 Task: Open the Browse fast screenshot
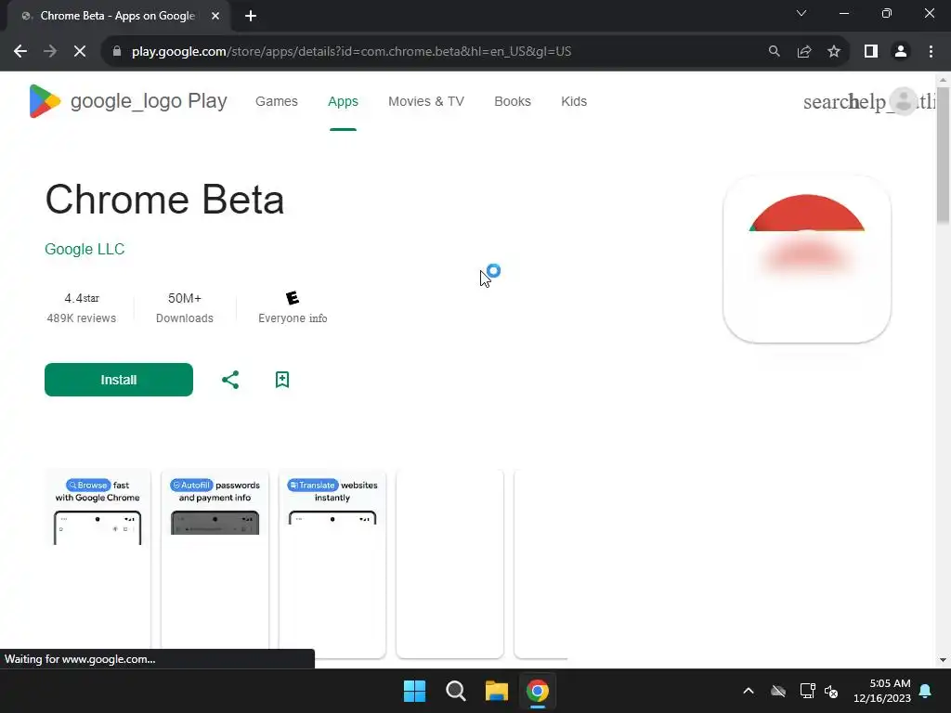click(98, 563)
